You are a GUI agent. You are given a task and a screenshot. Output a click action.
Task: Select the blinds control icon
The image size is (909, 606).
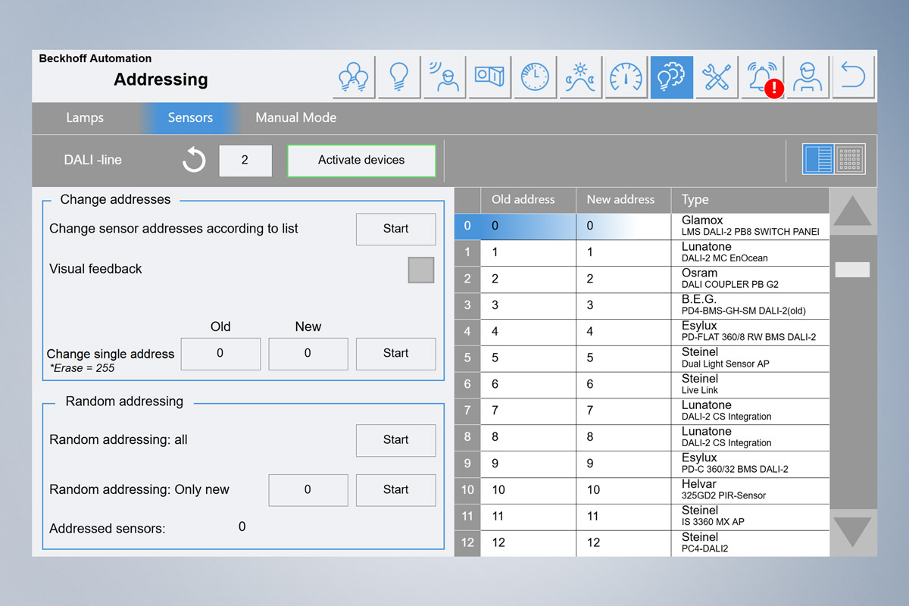pyautogui.click(x=489, y=77)
